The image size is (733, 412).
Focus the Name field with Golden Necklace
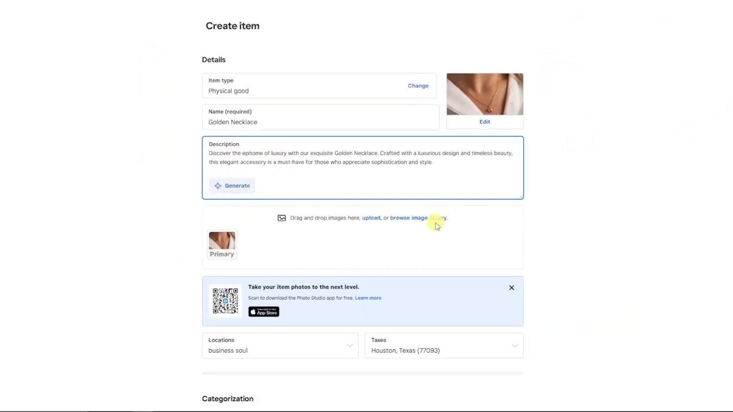320,122
